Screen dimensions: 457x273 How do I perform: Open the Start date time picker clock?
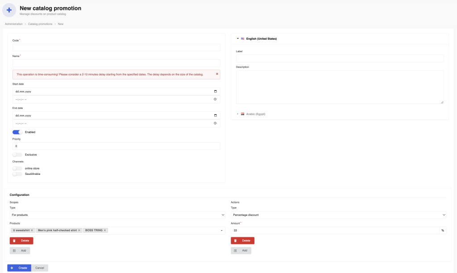pyautogui.click(x=215, y=99)
